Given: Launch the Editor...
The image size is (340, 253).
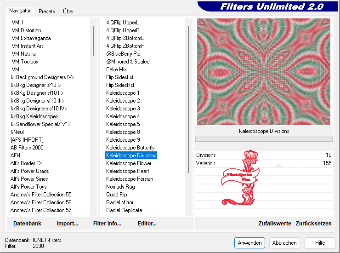Looking at the screenshot, I should [147, 224].
